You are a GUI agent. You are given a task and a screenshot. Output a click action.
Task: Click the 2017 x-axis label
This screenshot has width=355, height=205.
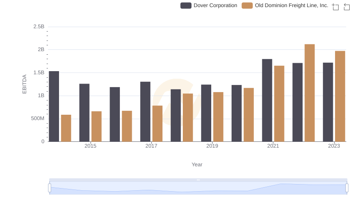tap(151, 146)
